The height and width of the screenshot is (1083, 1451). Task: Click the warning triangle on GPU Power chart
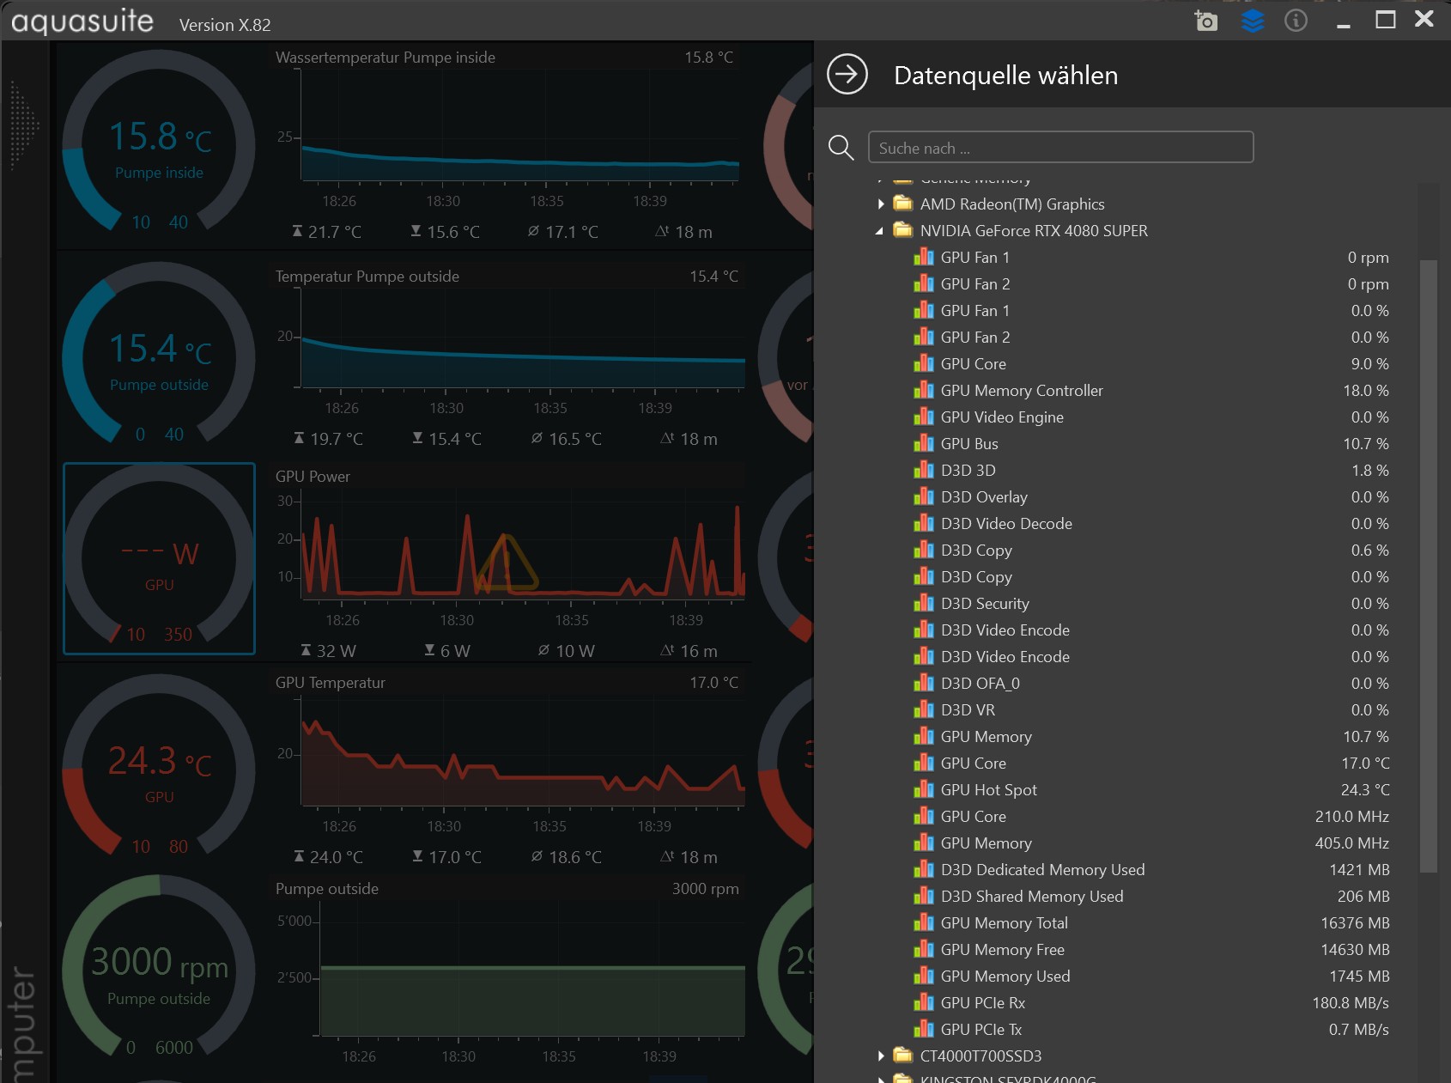507,564
